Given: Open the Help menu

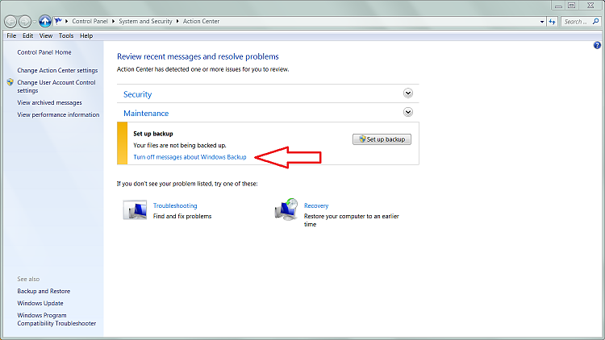Looking at the screenshot, I should pos(86,35).
